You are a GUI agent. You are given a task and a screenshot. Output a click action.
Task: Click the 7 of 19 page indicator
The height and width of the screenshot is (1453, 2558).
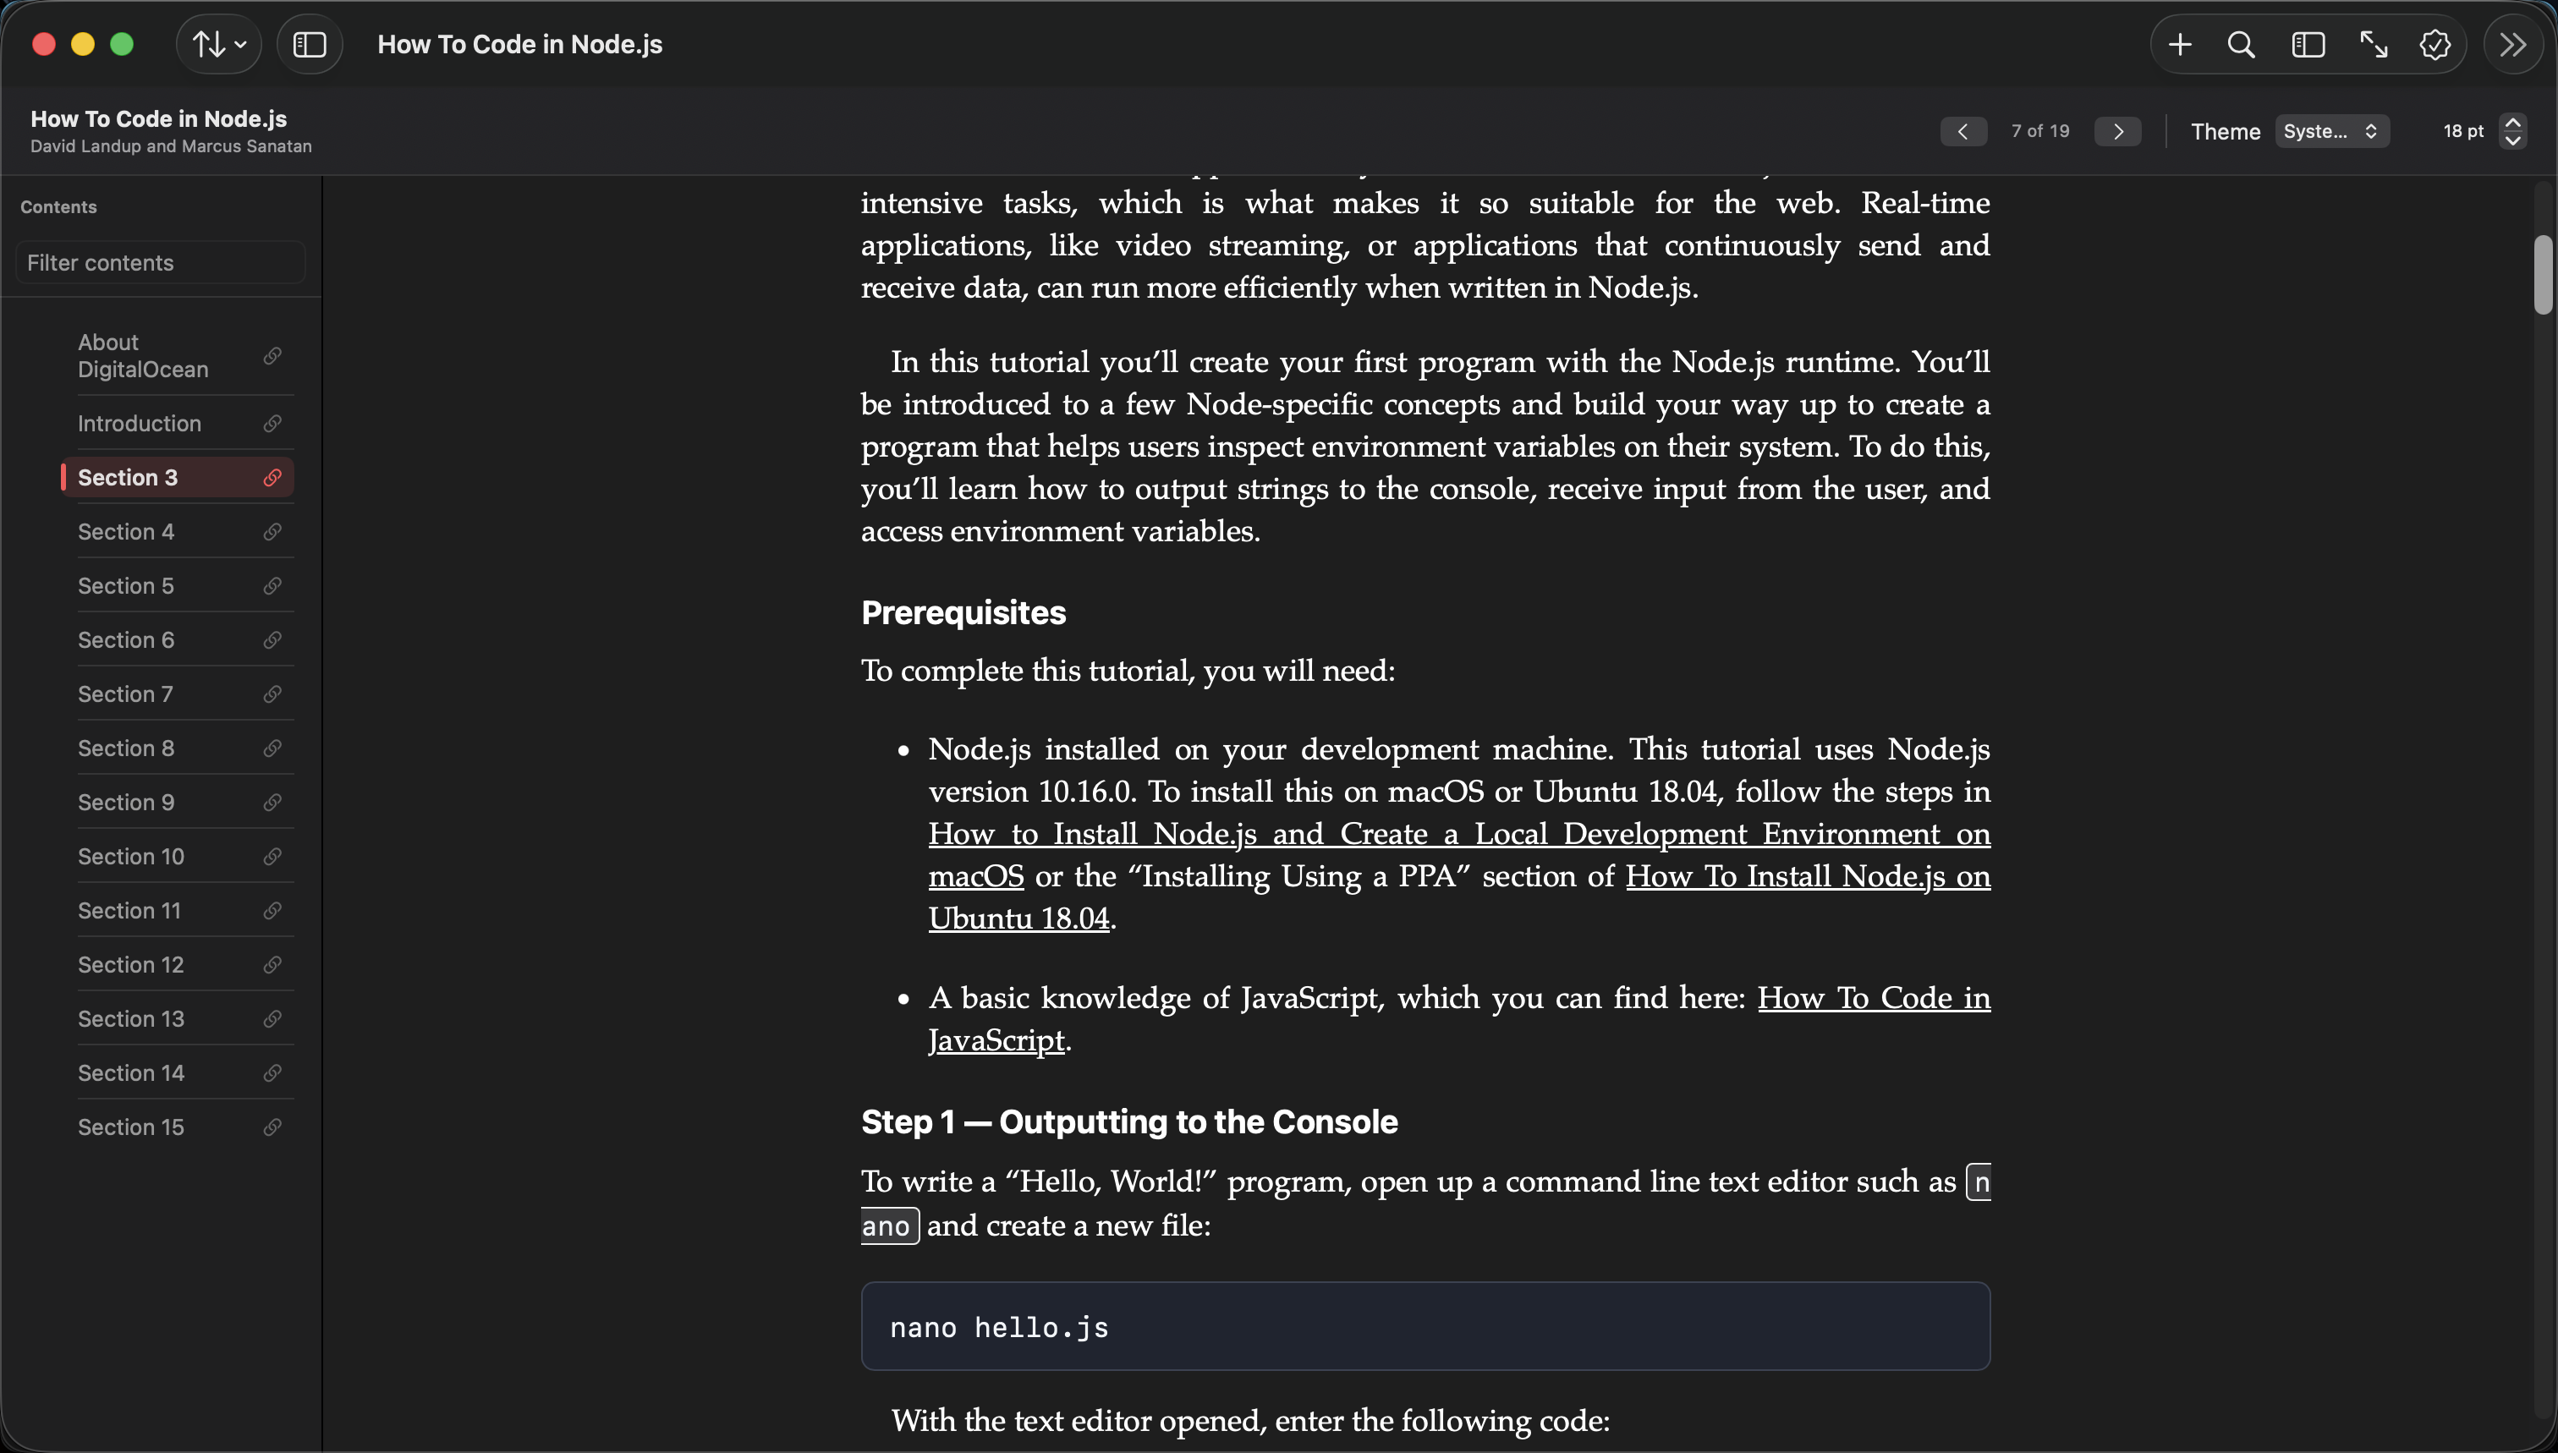(x=2040, y=131)
